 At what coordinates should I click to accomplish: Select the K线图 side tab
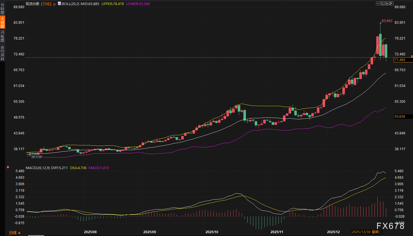2,23
